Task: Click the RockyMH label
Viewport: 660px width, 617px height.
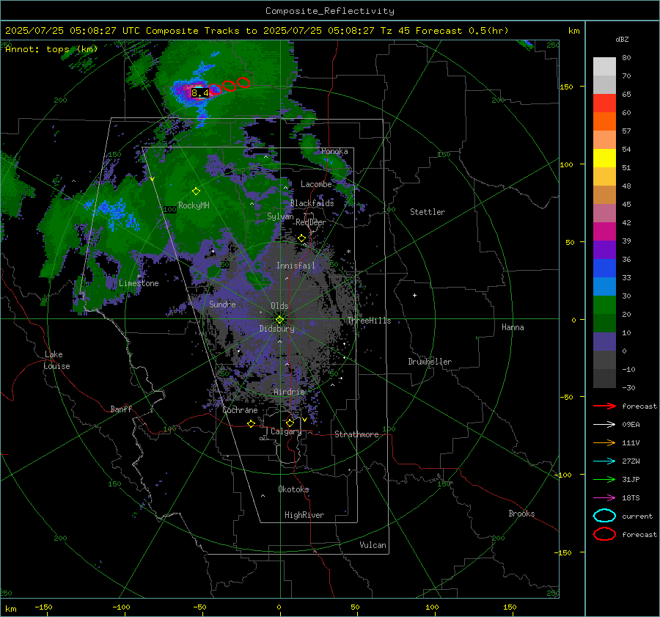Action: (x=194, y=205)
